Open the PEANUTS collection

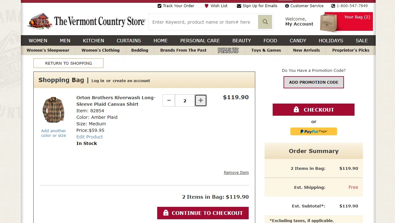tap(228, 50)
